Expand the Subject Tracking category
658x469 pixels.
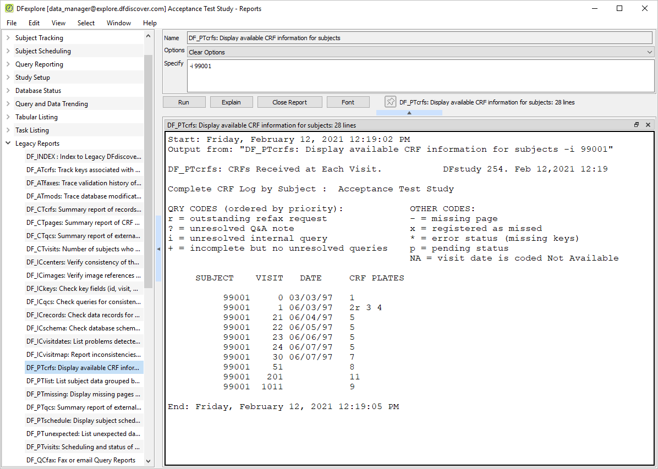point(8,38)
